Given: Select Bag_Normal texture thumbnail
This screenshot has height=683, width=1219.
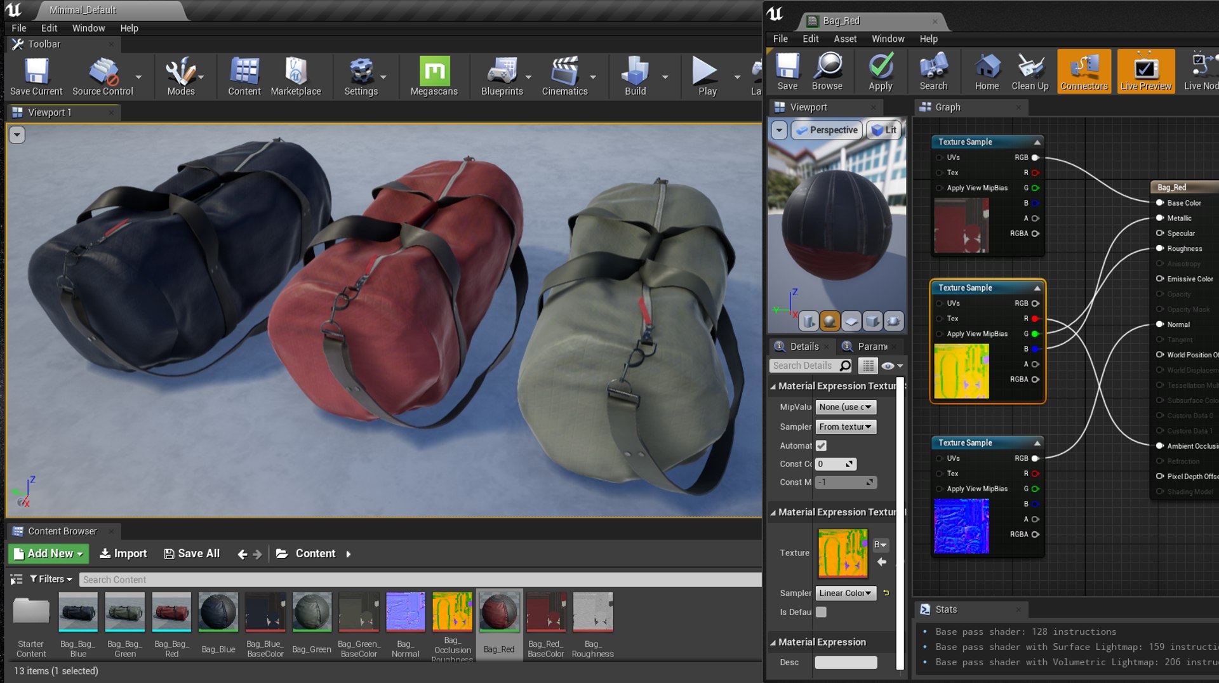Looking at the screenshot, I should click(x=406, y=612).
